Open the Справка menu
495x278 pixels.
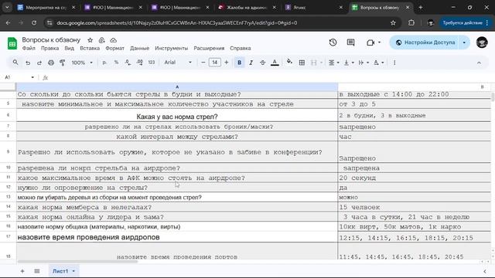click(x=241, y=48)
